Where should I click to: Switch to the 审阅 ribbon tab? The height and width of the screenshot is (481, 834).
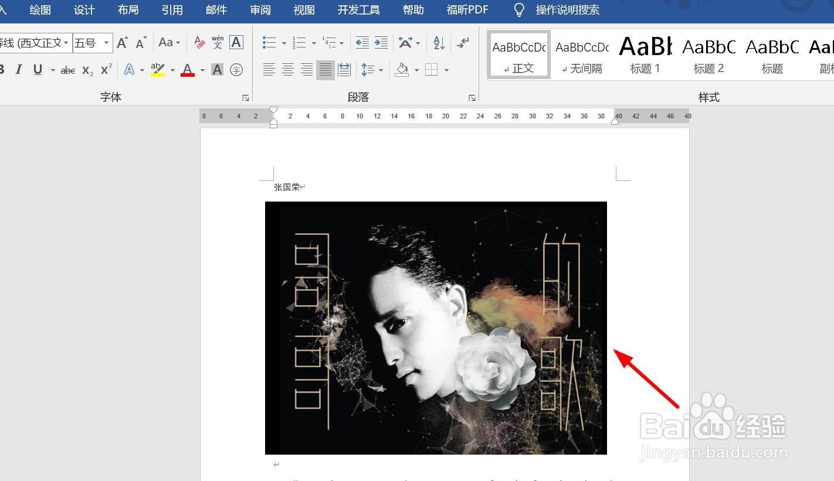click(260, 9)
